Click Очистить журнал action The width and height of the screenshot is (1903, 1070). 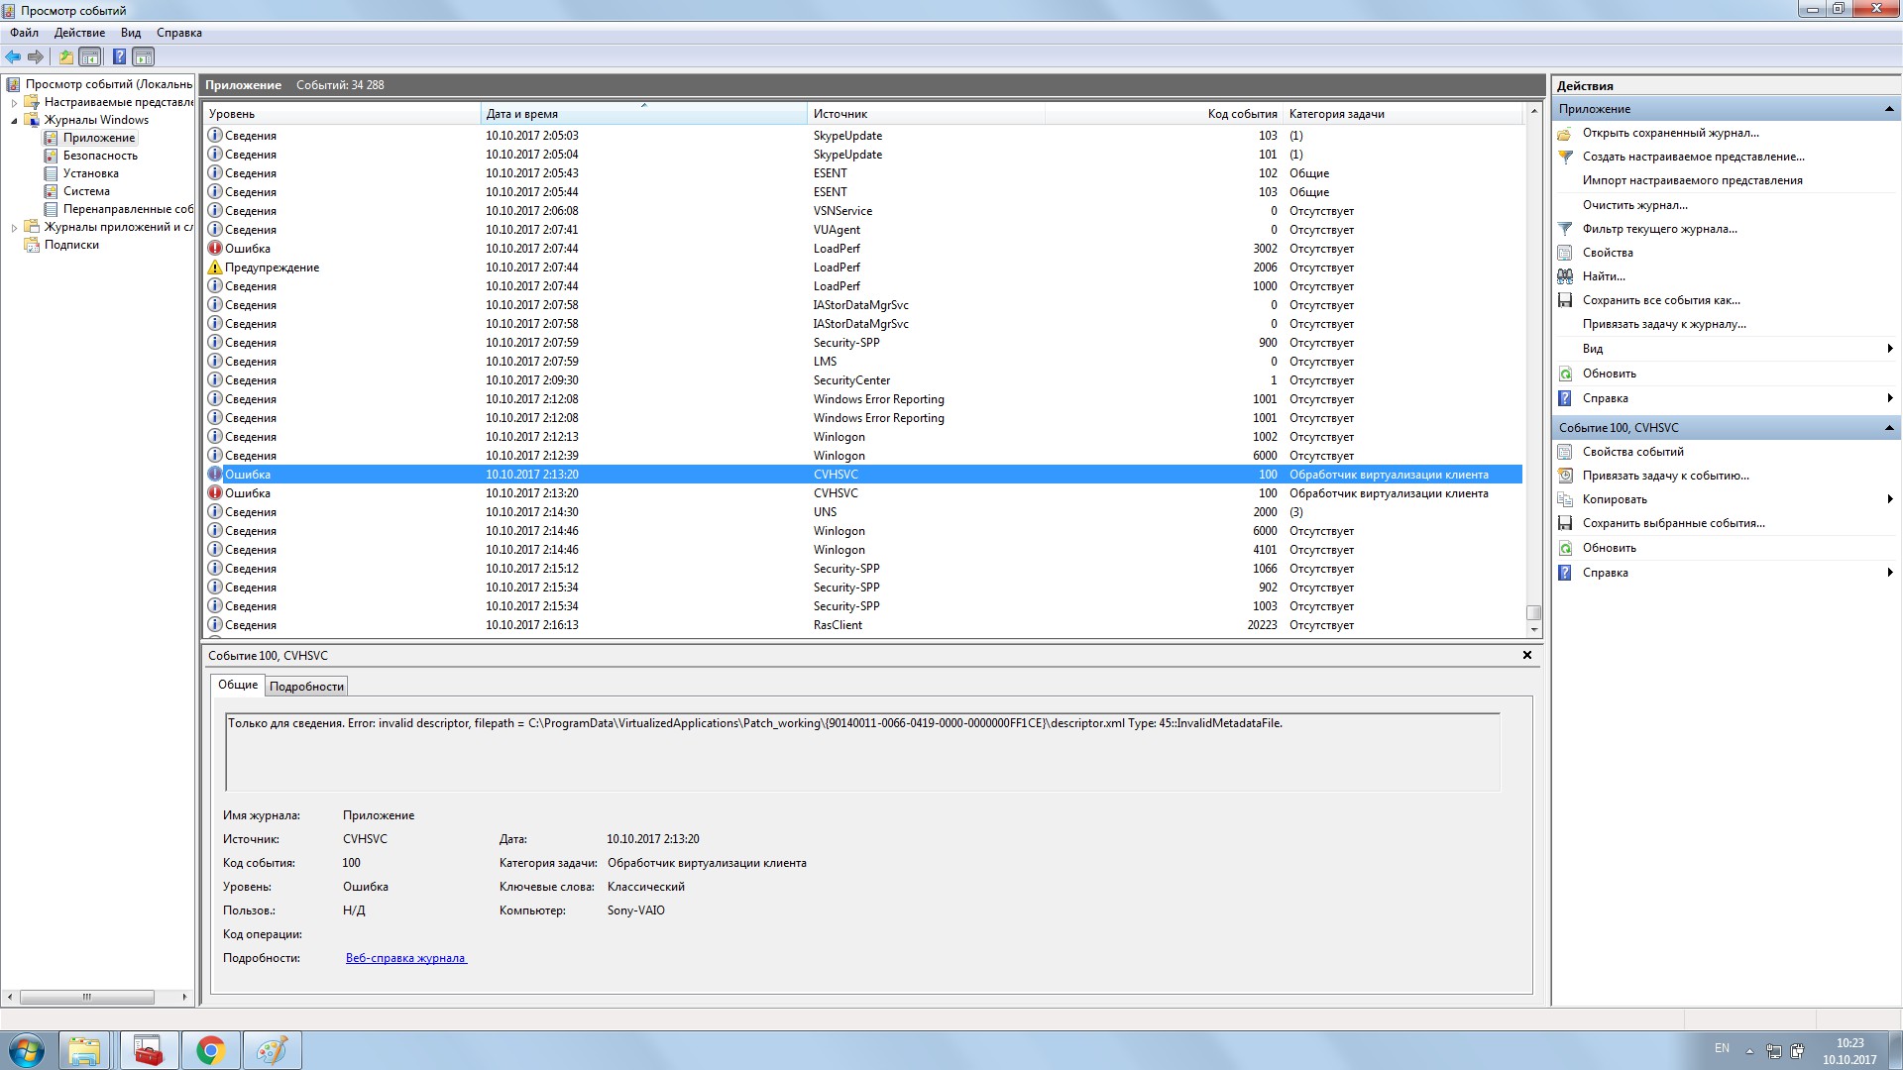tap(1634, 205)
